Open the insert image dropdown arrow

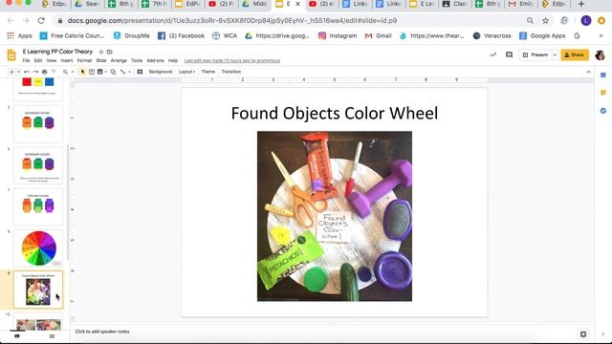105,72
